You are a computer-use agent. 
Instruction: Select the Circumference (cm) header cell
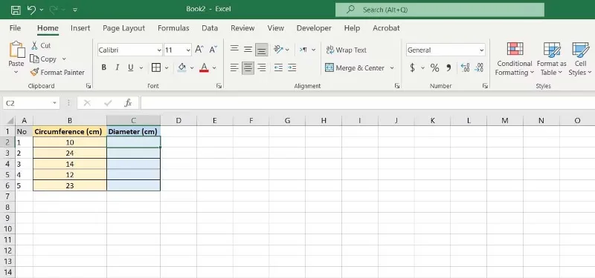coord(70,132)
